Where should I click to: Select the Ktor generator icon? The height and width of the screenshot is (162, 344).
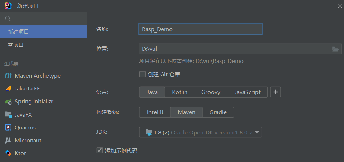(x=8, y=153)
